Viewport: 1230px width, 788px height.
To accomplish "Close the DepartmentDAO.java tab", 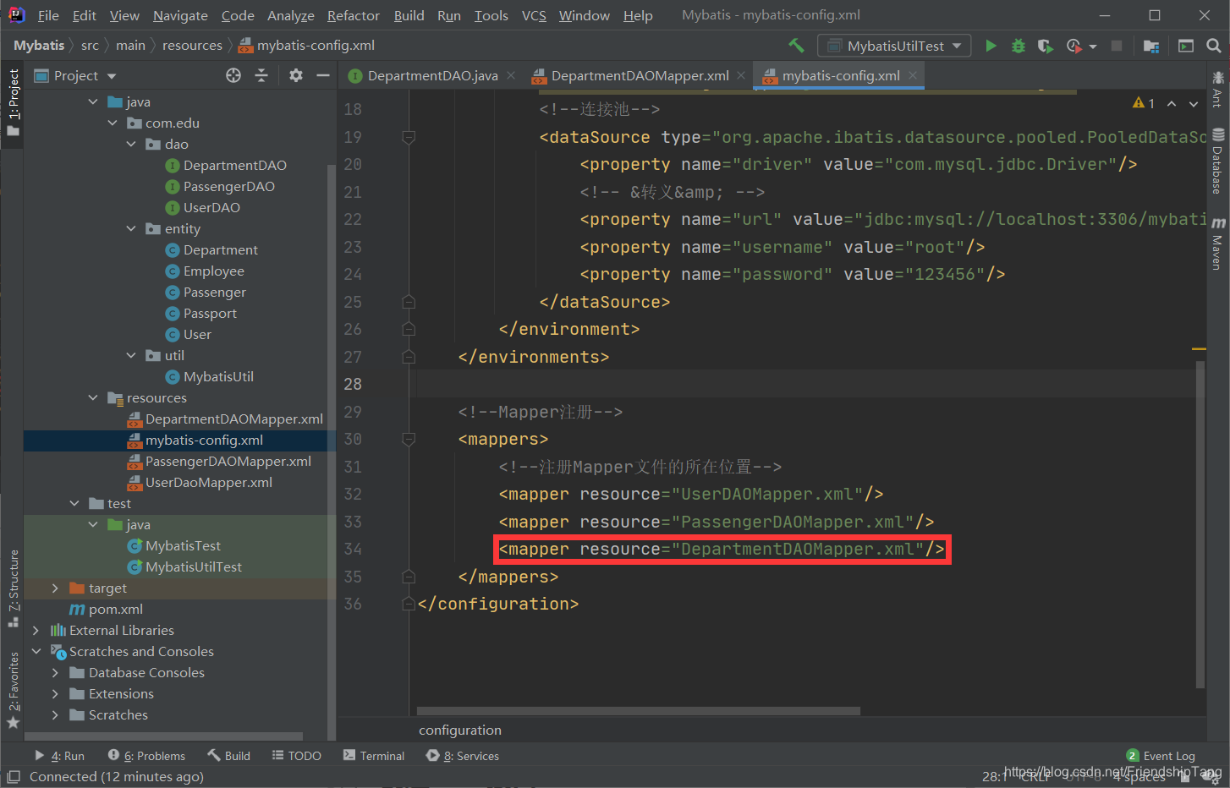I will [x=511, y=75].
